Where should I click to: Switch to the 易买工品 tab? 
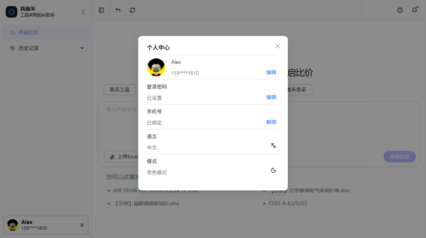(119, 89)
